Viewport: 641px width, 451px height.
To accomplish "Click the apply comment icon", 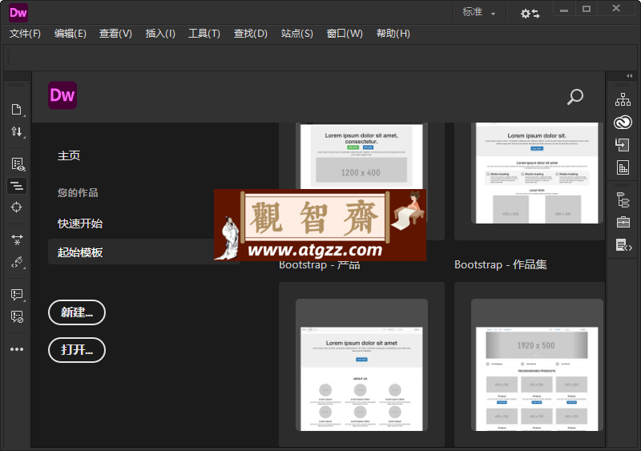I will point(17,295).
